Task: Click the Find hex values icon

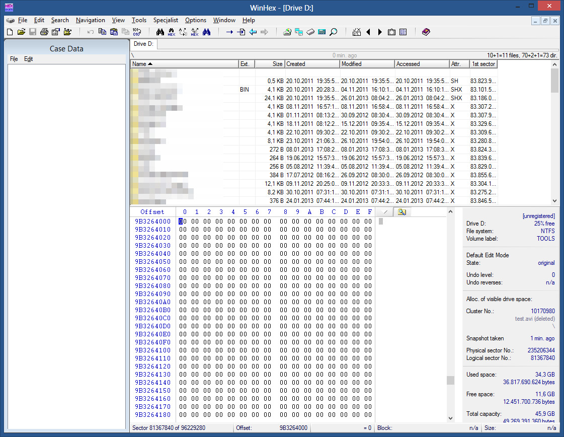Action: click(x=172, y=32)
